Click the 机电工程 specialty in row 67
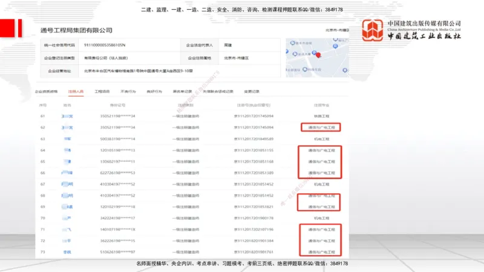Screen dimensions: 484x272 pos(321,184)
